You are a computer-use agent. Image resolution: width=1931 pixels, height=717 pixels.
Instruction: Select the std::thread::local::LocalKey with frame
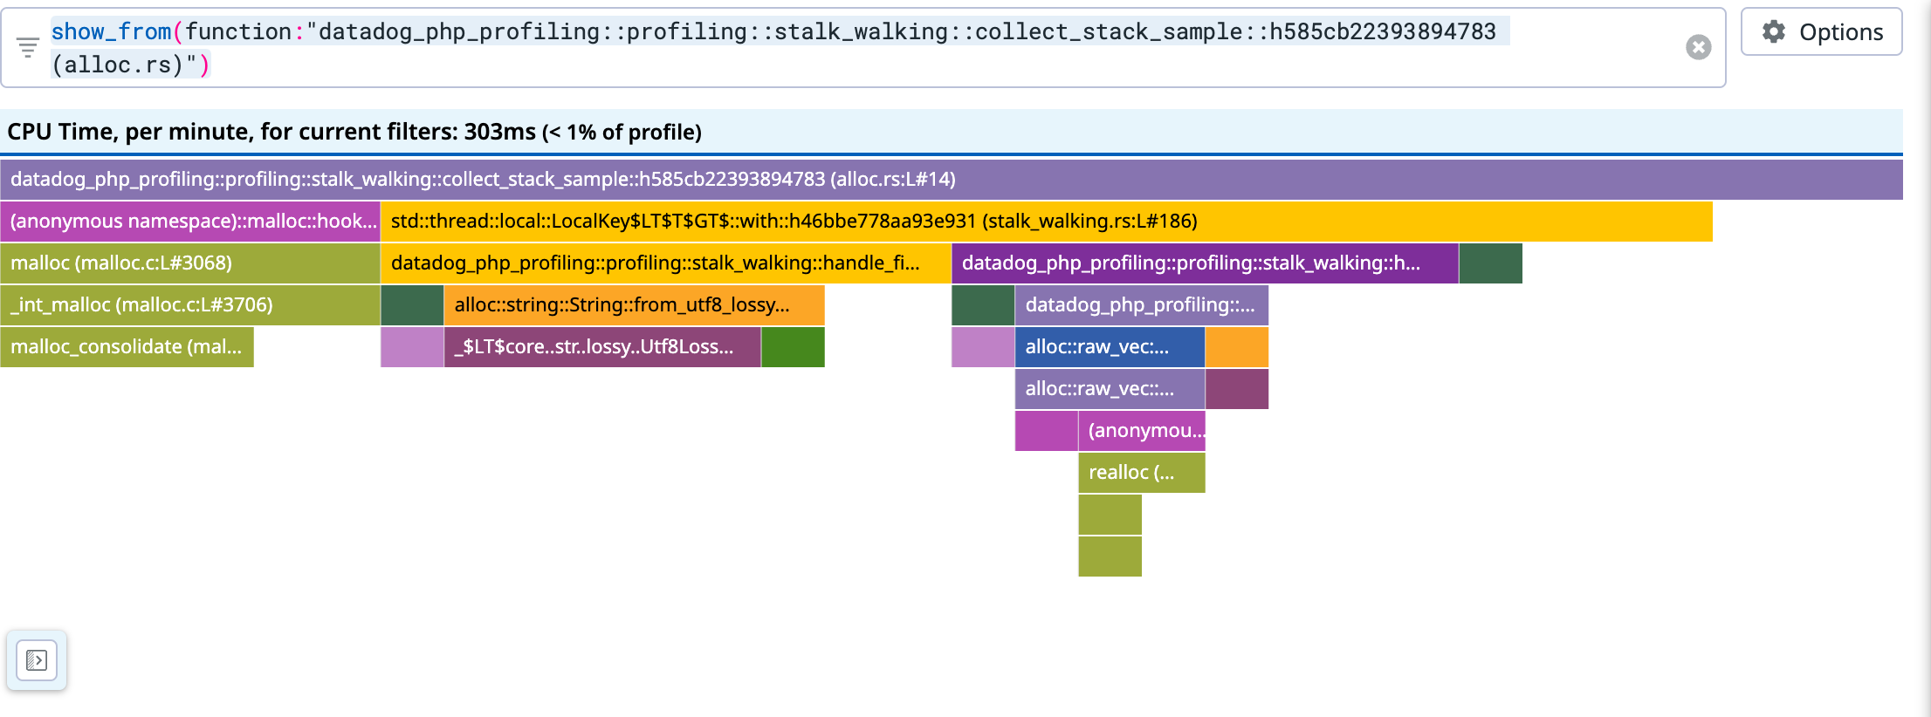point(1047,222)
